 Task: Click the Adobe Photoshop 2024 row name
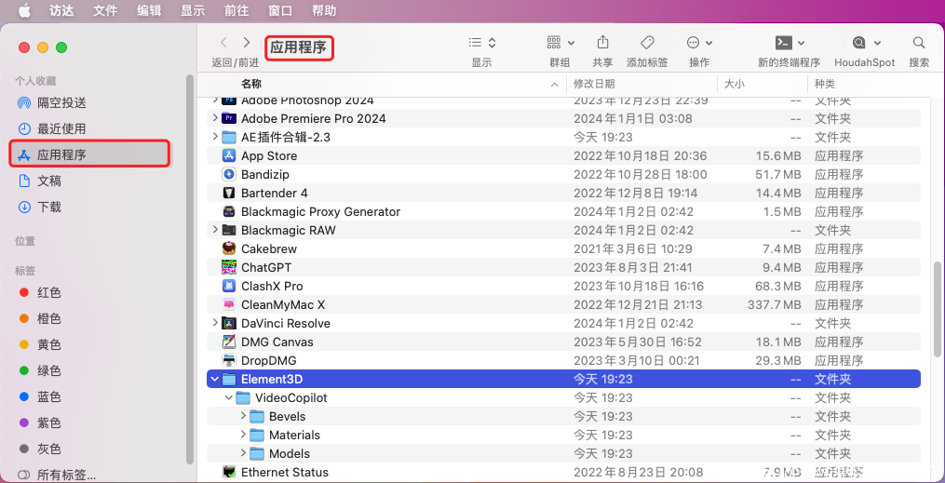coord(307,101)
